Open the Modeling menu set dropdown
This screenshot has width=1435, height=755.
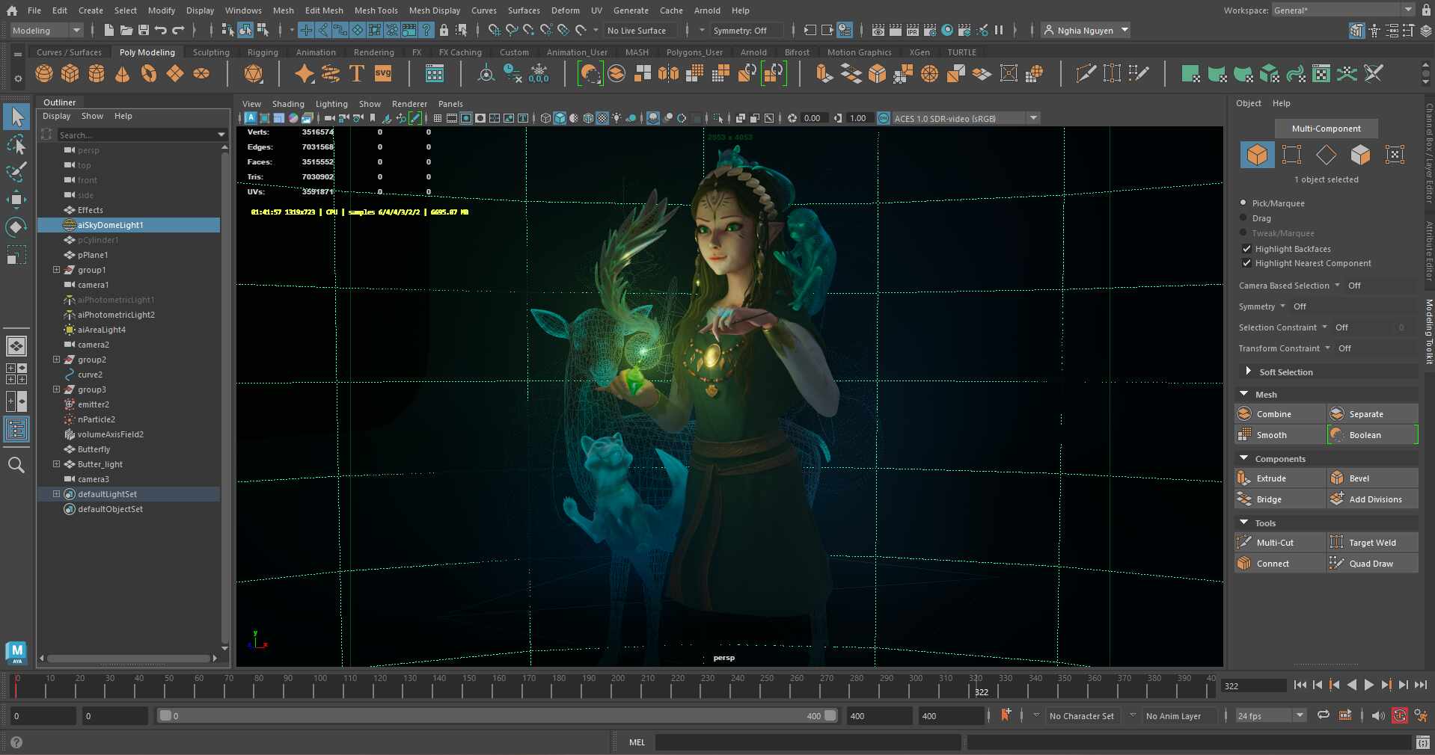pyautogui.click(x=46, y=31)
